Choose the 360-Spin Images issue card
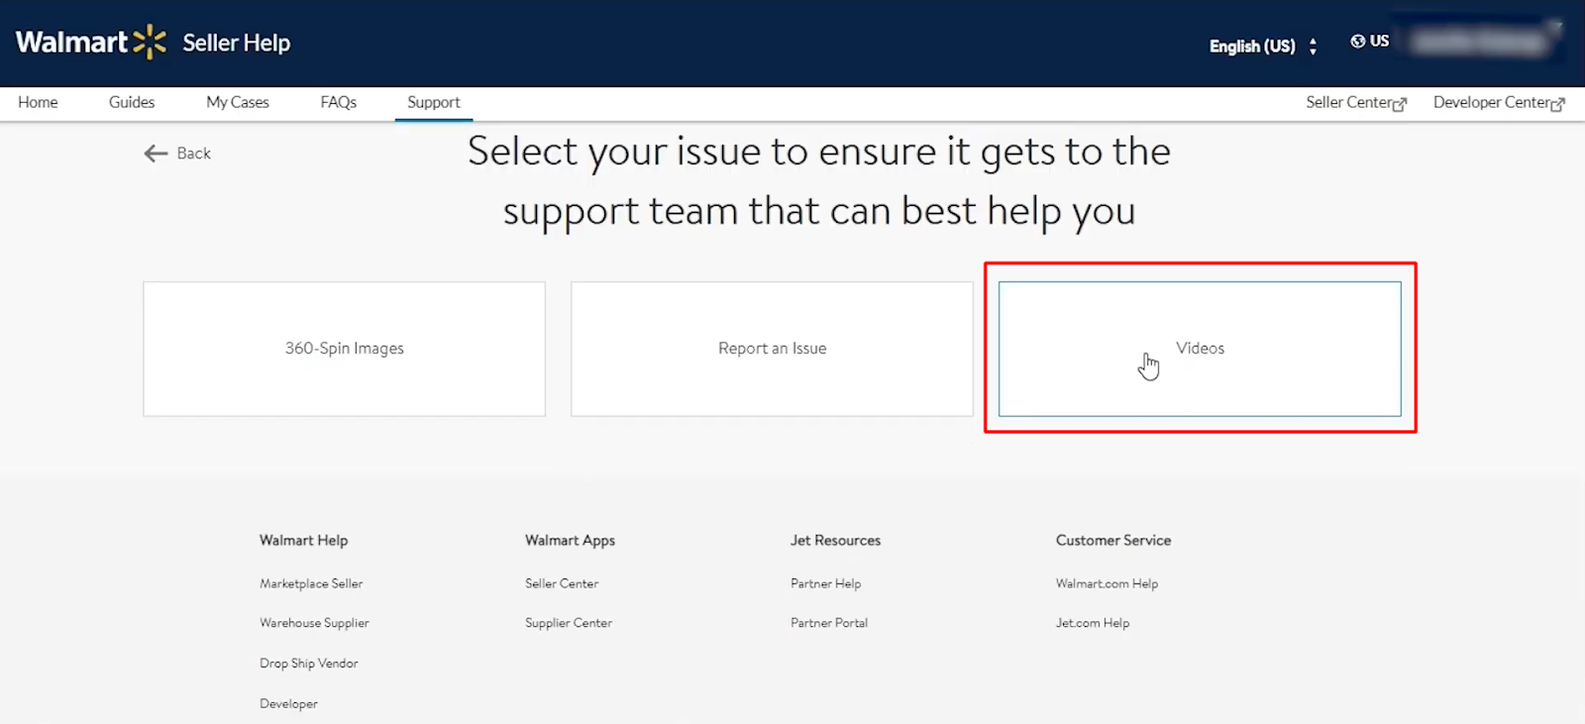The height and width of the screenshot is (724, 1585). point(344,349)
